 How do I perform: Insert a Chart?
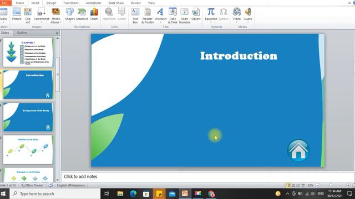pos(94,14)
